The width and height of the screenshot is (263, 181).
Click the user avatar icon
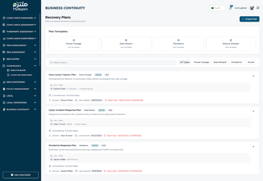pos(252,8)
